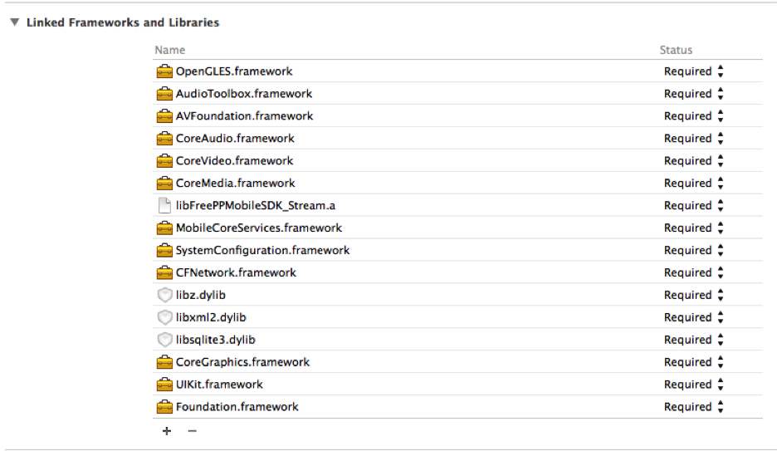
Task: Click the libFreePPMobileSDK_Stream.a file icon
Action: (164, 206)
